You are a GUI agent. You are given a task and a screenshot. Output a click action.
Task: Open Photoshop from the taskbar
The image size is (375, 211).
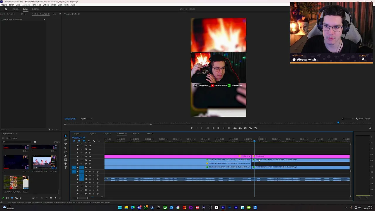tap(229, 207)
